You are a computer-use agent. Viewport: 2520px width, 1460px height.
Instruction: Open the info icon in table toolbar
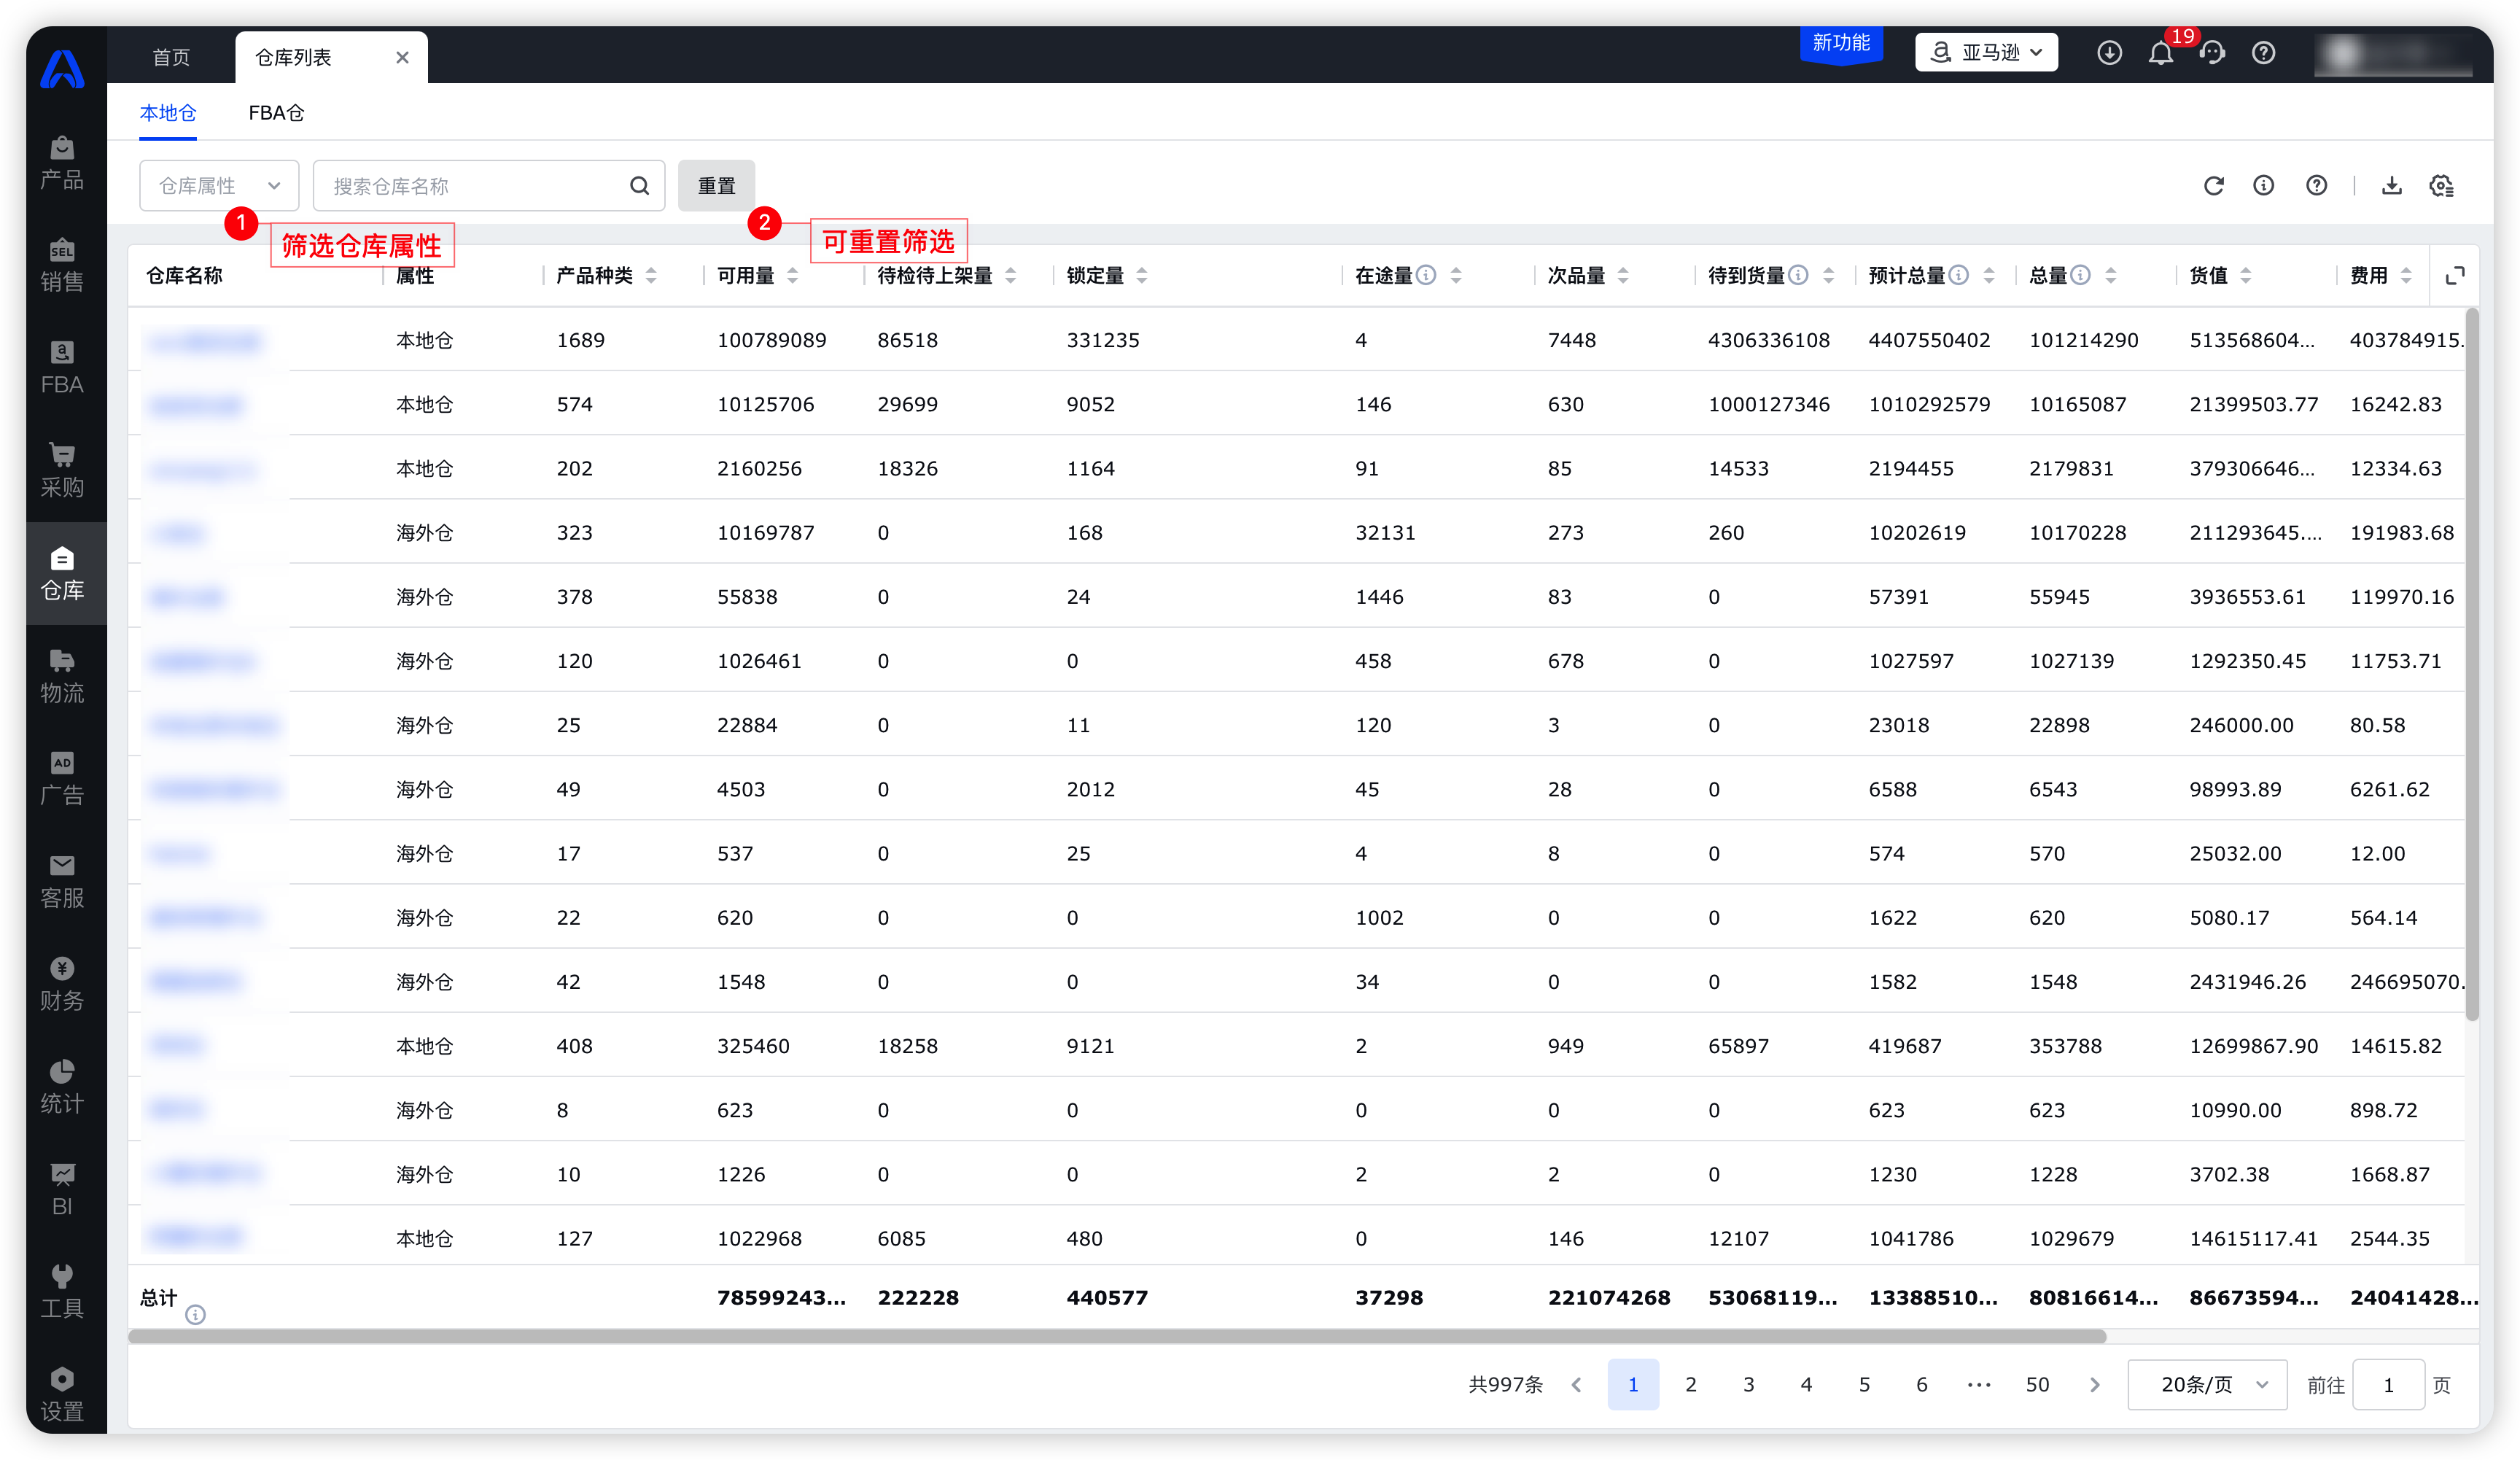pyautogui.click(x=2264, y=186)
